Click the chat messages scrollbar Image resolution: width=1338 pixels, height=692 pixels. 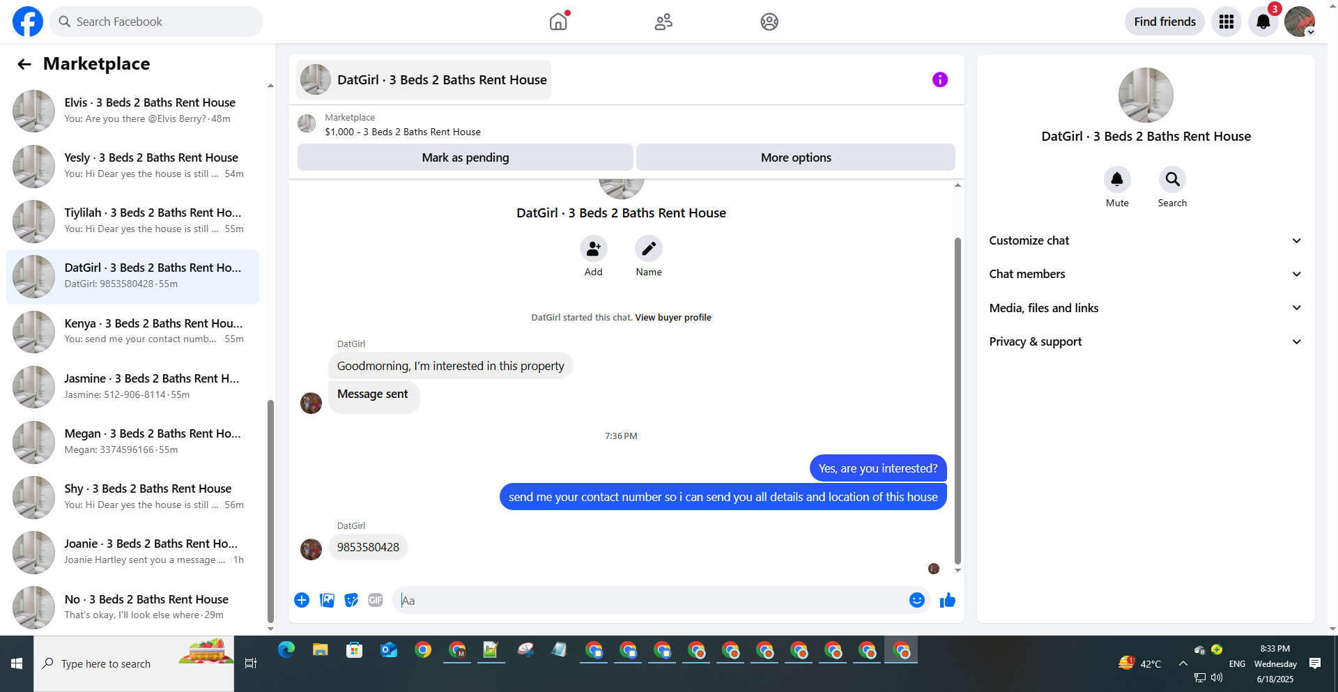click(958, 401)
